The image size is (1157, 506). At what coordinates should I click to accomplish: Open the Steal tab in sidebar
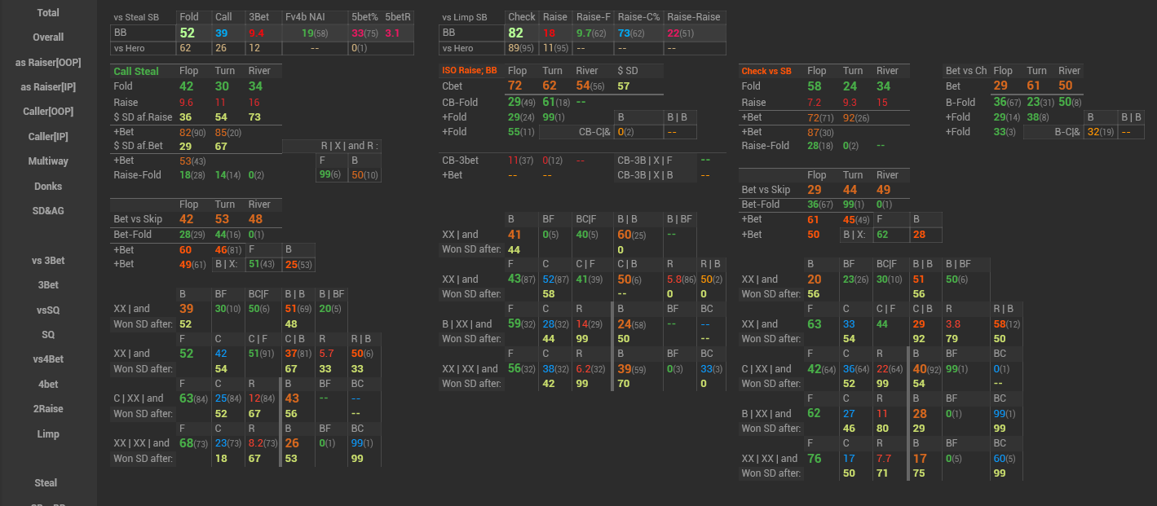tap(46, 483)
